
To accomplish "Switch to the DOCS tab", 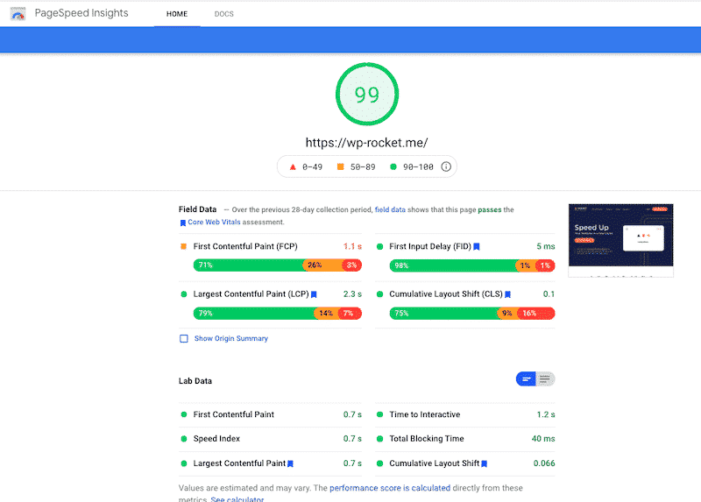I will click(223, 14).
